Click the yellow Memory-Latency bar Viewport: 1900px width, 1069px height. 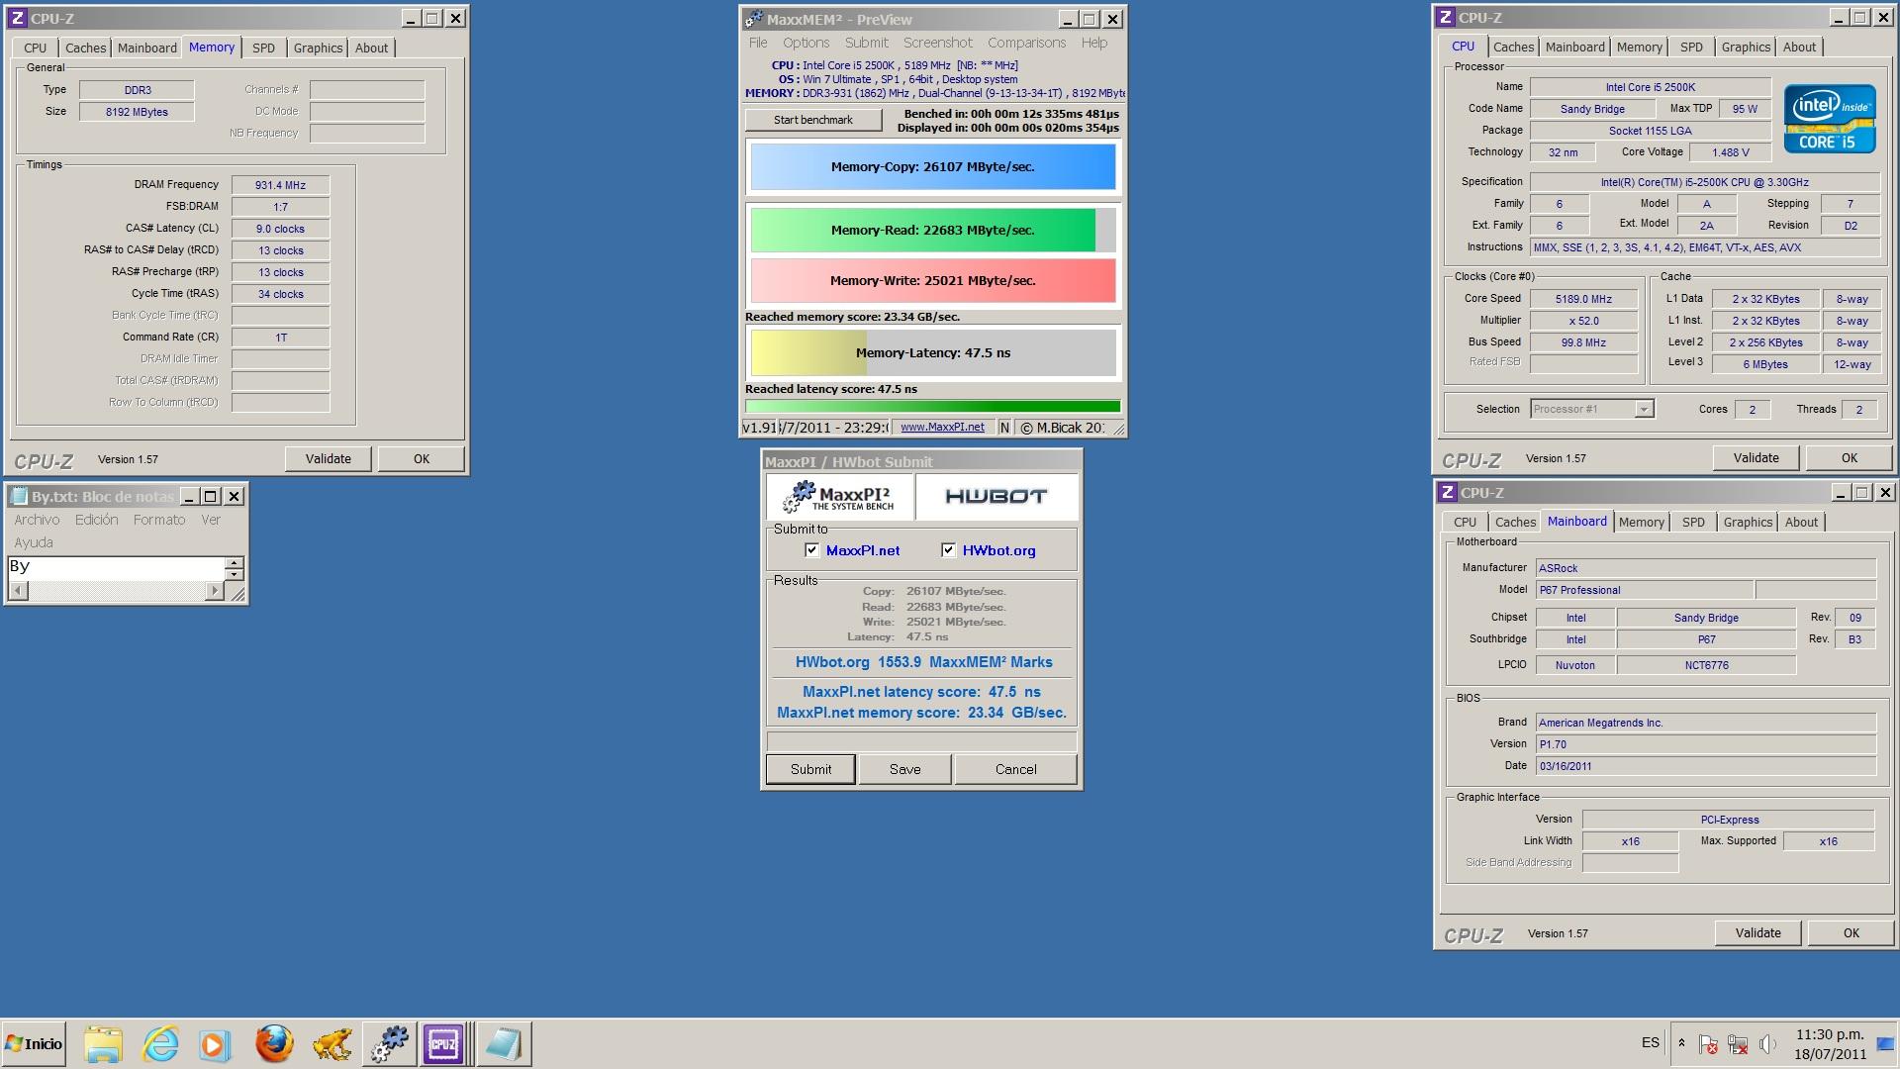point(933,352)
